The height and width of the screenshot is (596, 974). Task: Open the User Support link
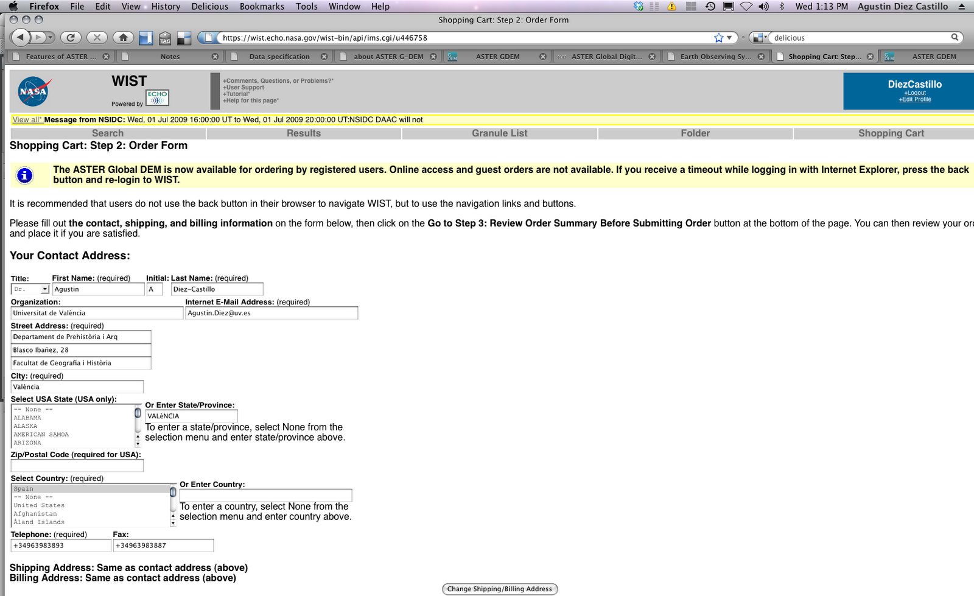click(x=243, y=87)
